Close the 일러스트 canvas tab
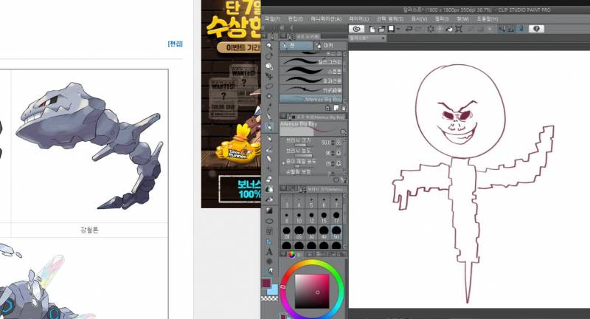590x319 pixels. point(383,38)
